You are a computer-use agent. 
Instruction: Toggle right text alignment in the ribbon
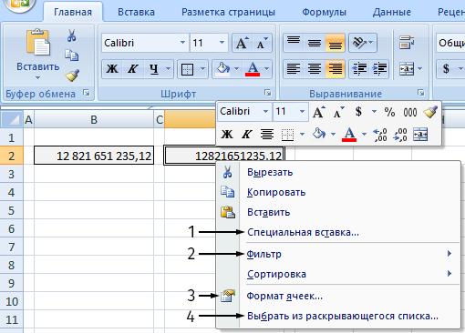coord(335,69)
